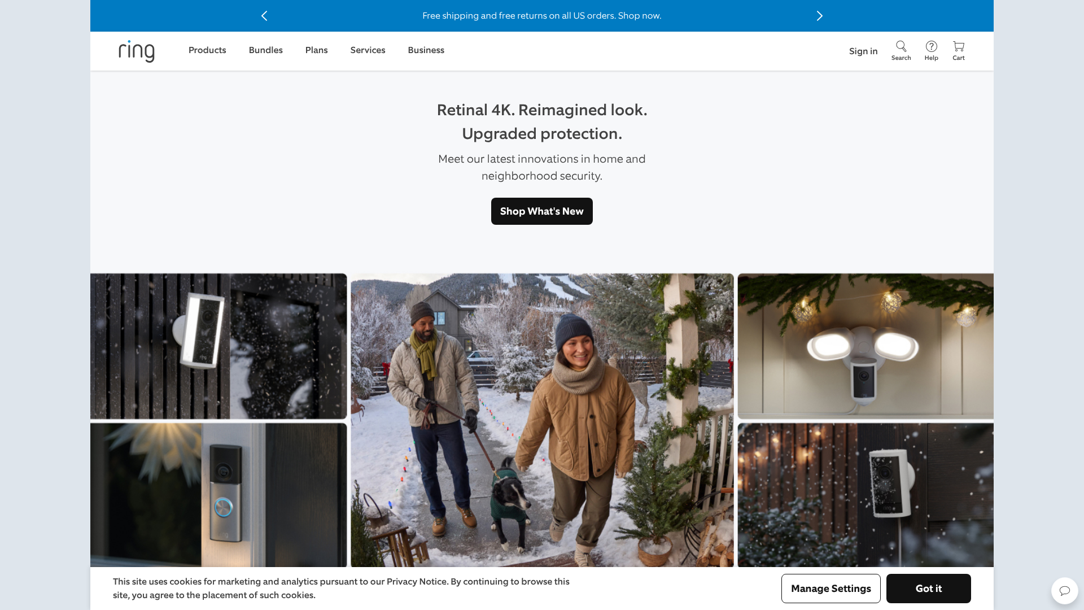Accept cookies with Got it
Screen dimensions: 1084x610
[928, 589]
